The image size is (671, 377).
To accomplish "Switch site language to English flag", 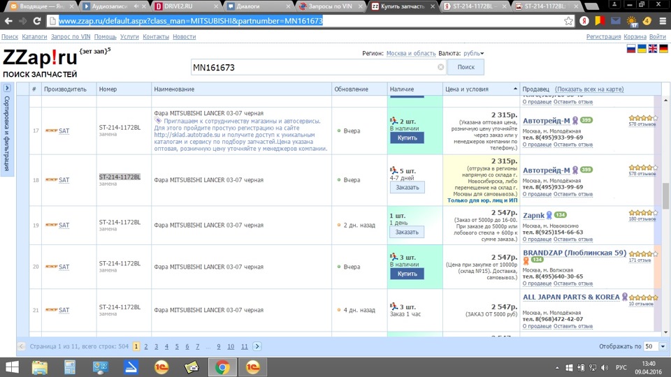I will [653, 49].
